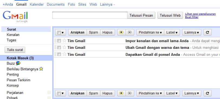Screen dimensions: 220x99
Task: Click top 'Spam' button
Action: pos(93,32)
